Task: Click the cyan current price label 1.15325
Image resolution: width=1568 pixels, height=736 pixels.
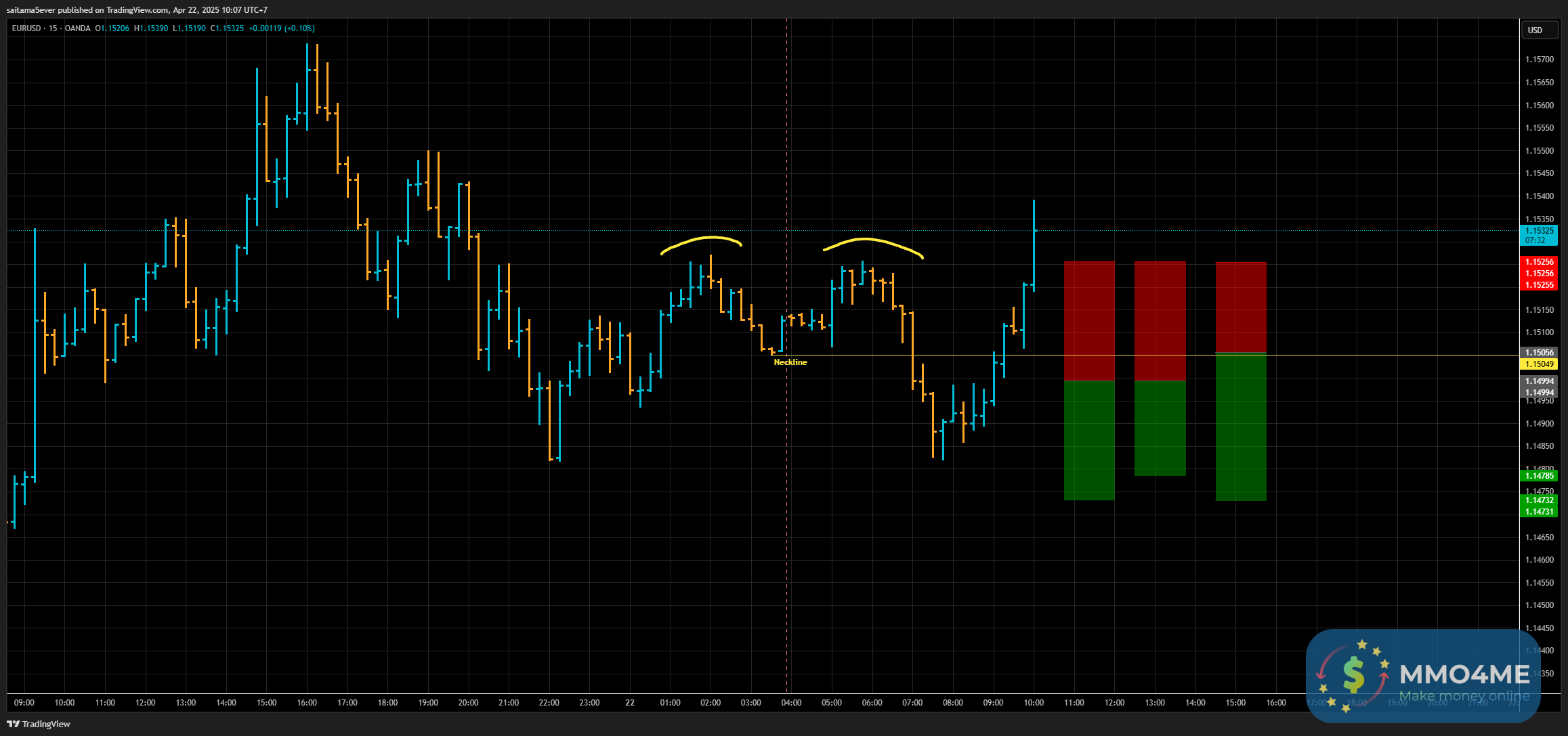Action: click(1539, 231)
